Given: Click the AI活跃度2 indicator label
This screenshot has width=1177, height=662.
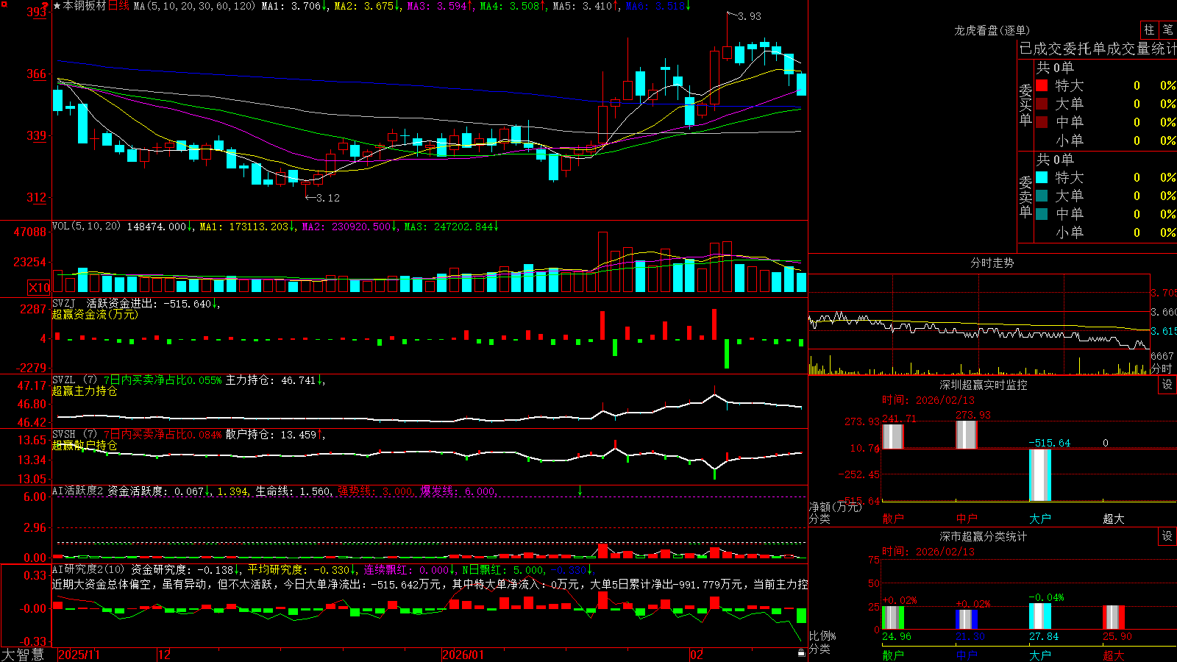Looking at the screenshot, I should coord(78,491).
